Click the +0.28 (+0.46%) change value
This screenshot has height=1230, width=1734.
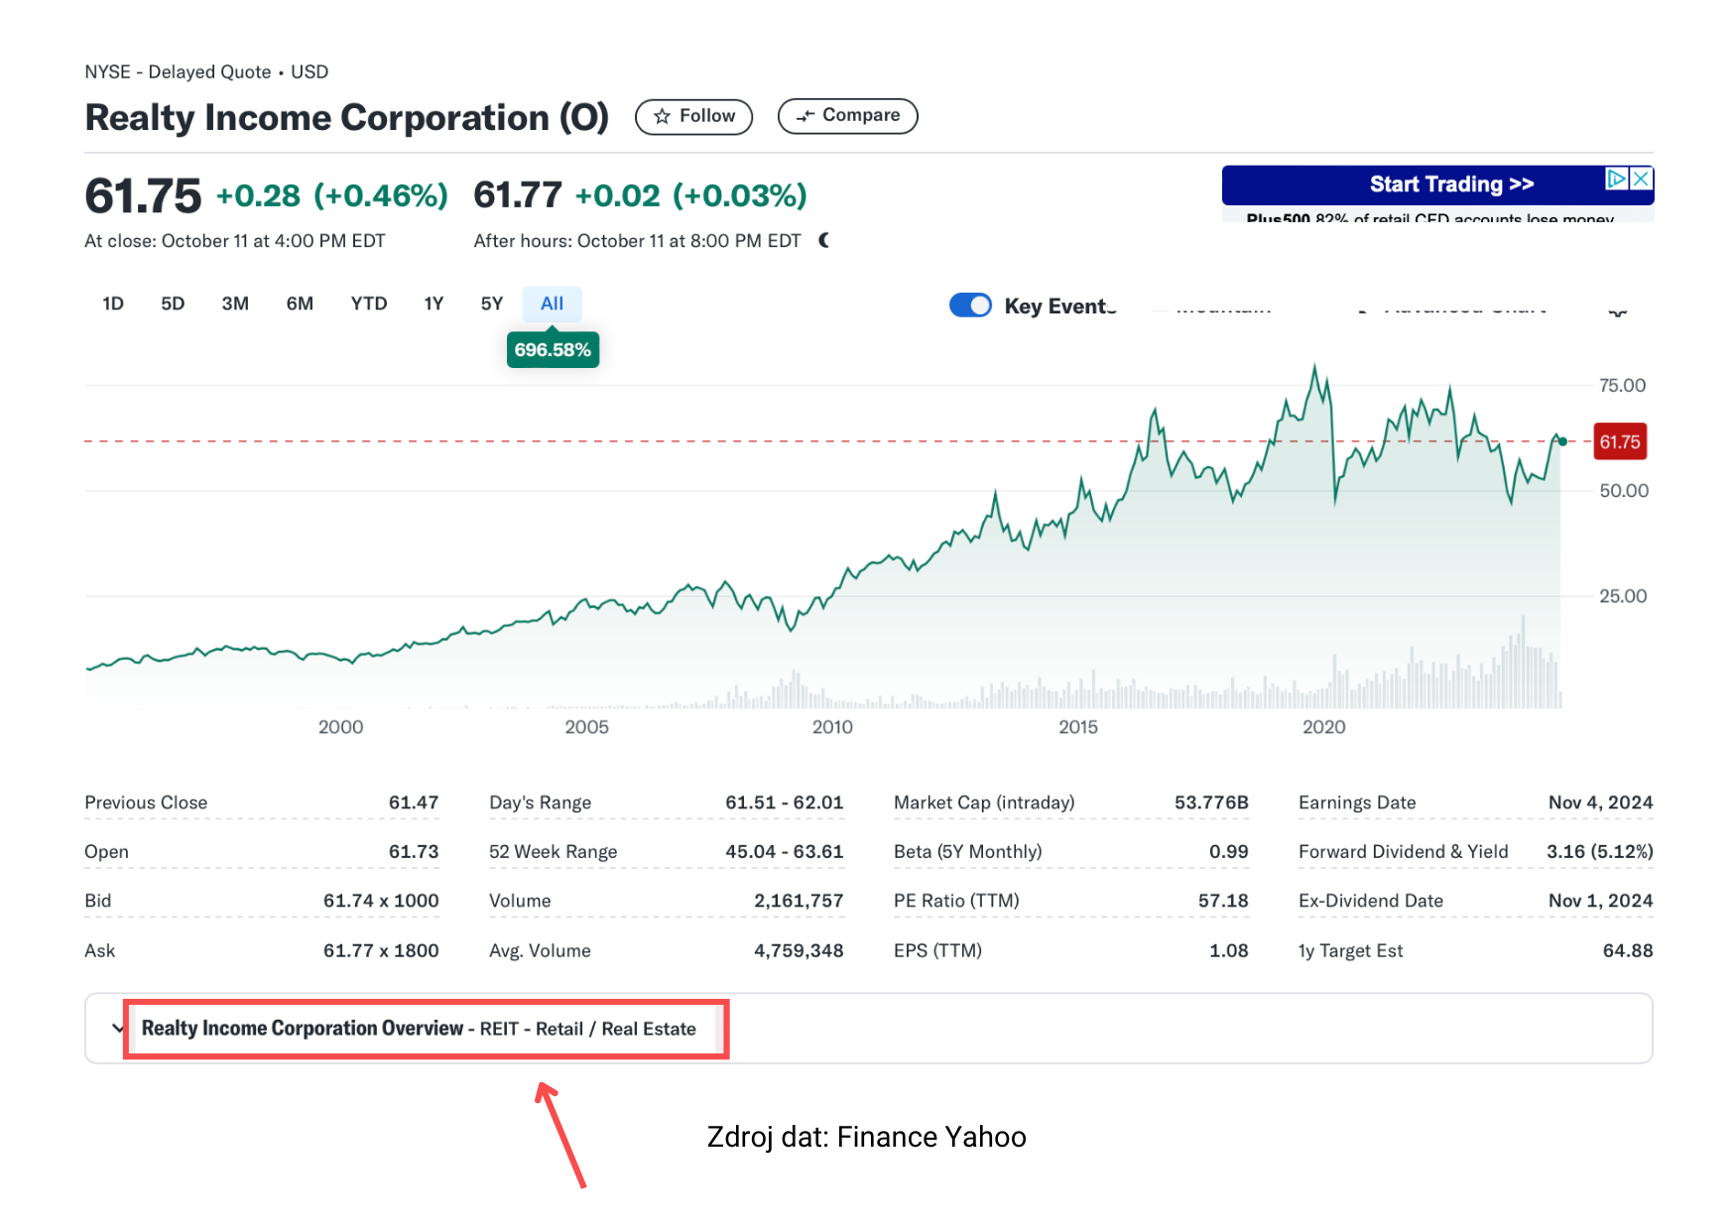click(332, 195)
